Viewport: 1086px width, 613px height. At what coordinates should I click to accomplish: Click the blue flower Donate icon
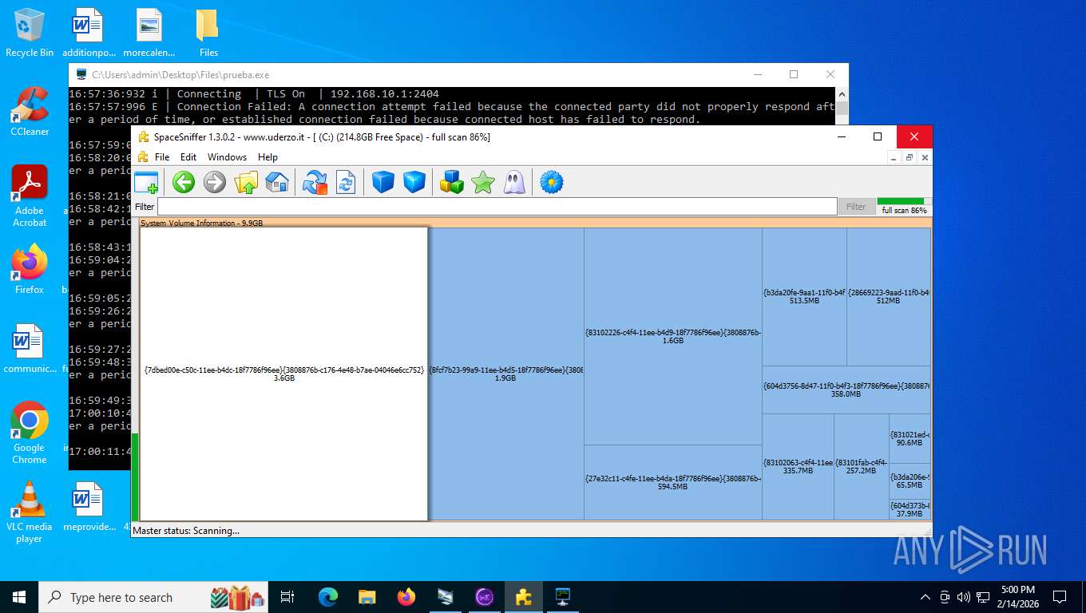click(x=552, y=182)
